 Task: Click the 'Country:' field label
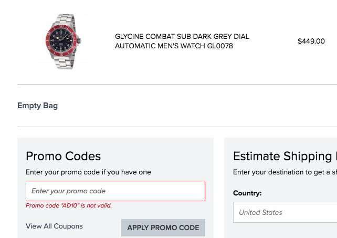pos(247,193)
